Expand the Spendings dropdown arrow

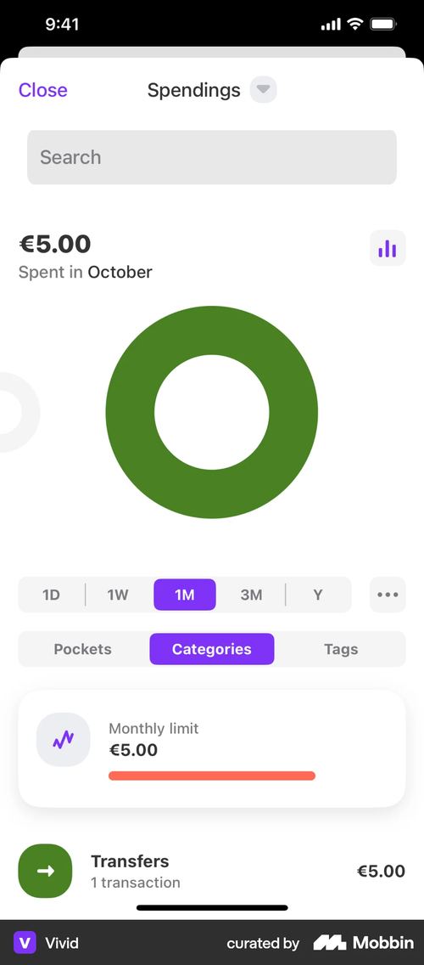(x=263, y=90)
